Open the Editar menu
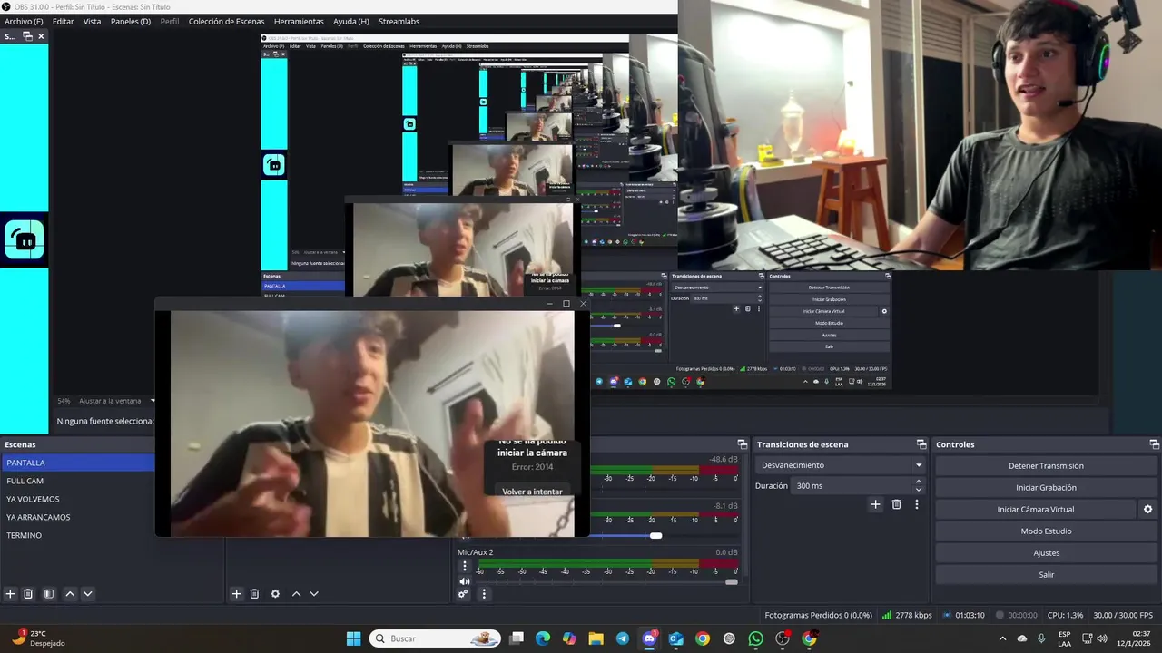 pos(63,21)
